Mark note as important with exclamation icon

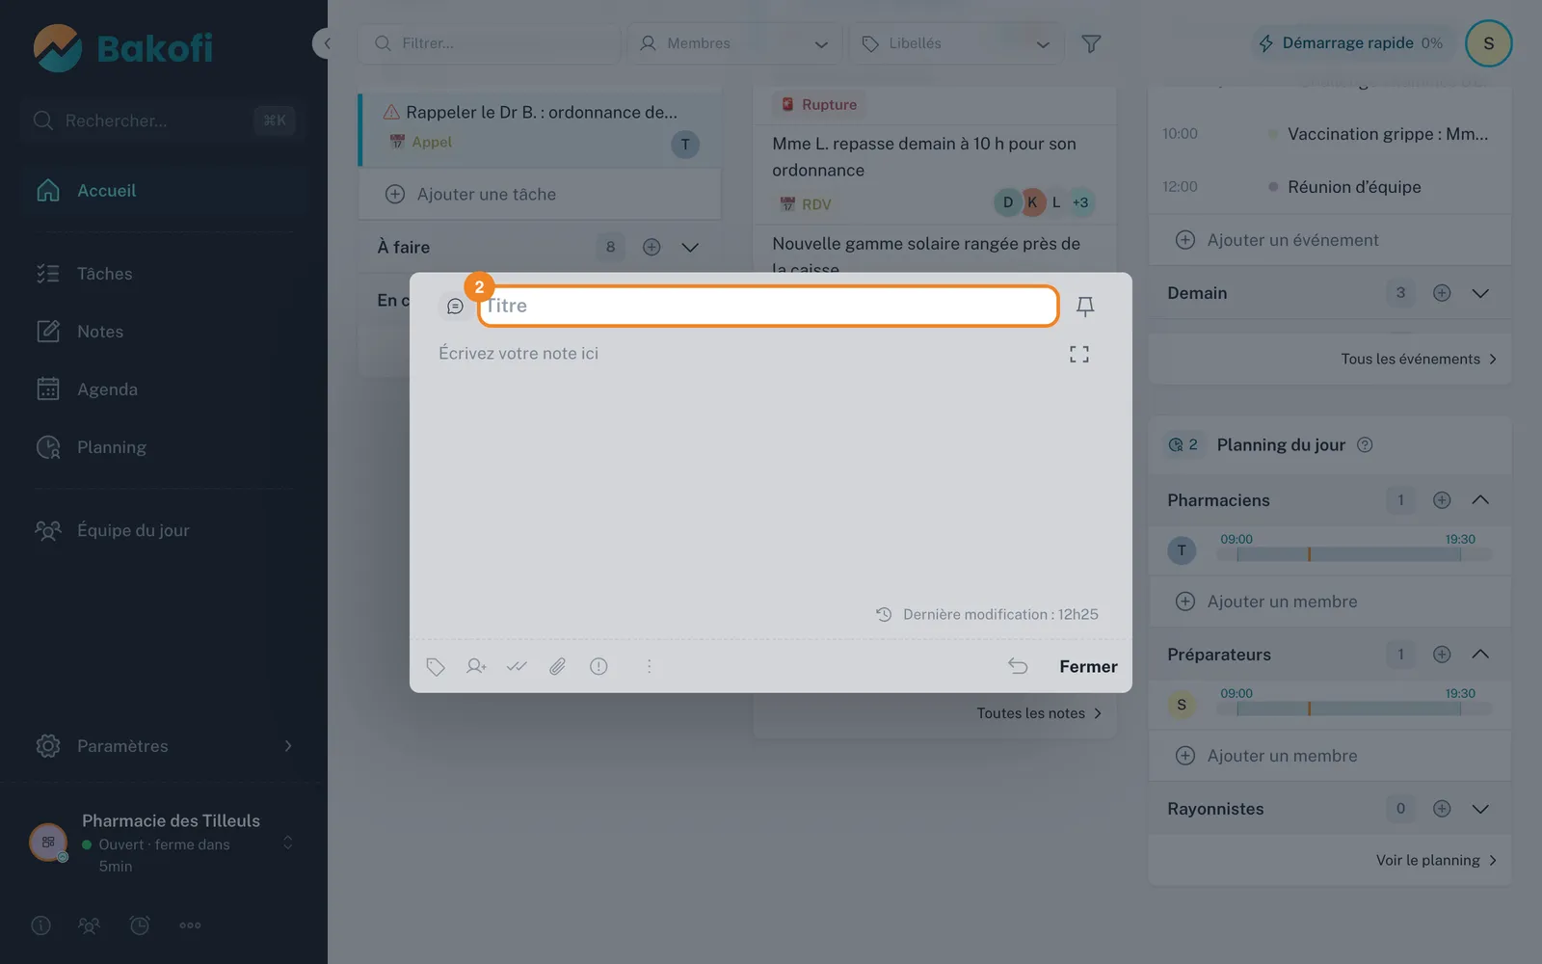598,666
